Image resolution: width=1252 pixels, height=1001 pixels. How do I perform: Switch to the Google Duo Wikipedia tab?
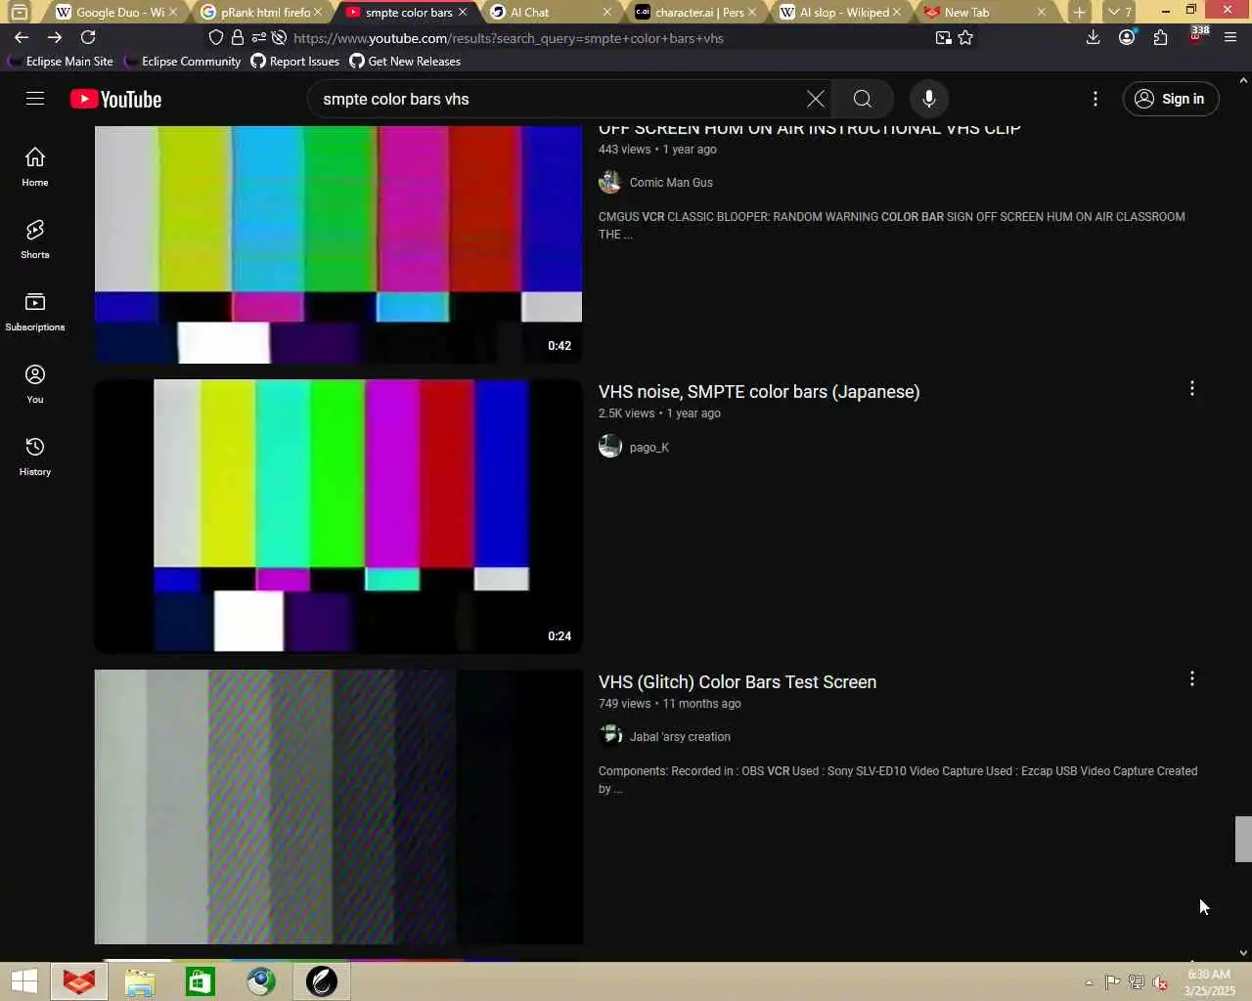[x=115, y=12]
